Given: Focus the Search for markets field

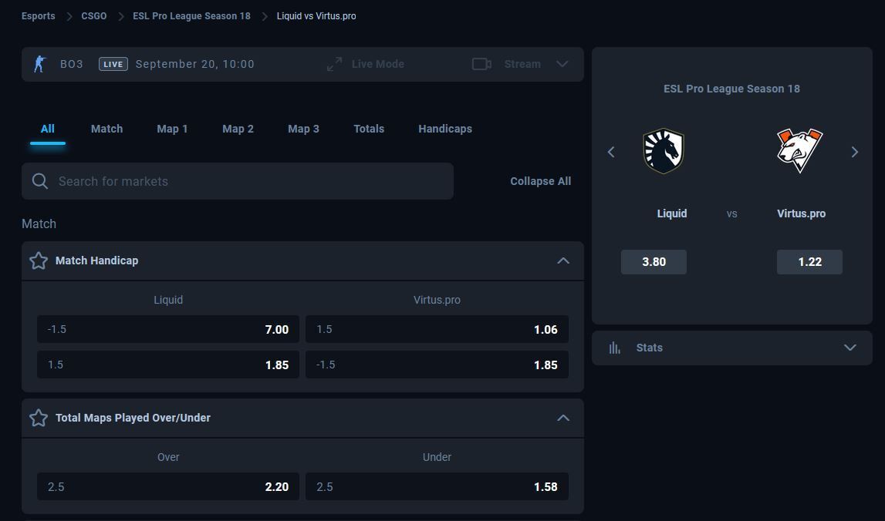Looking at the screenshot, I should (x=238, y=181).
